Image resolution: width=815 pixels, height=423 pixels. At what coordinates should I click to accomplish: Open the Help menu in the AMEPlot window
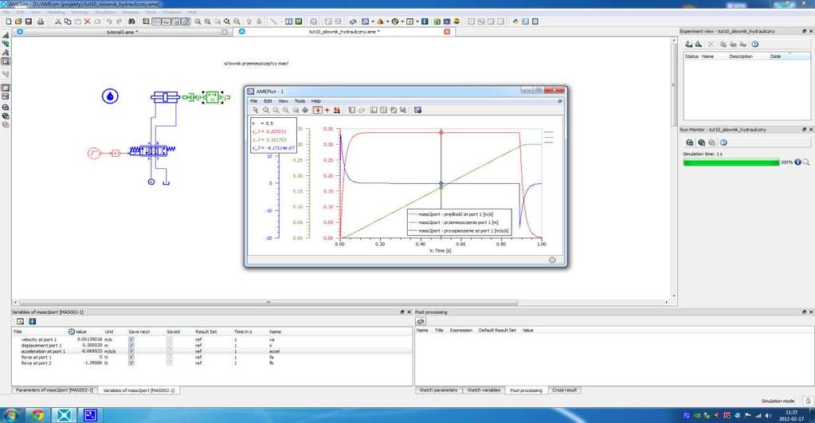point(316,101)
